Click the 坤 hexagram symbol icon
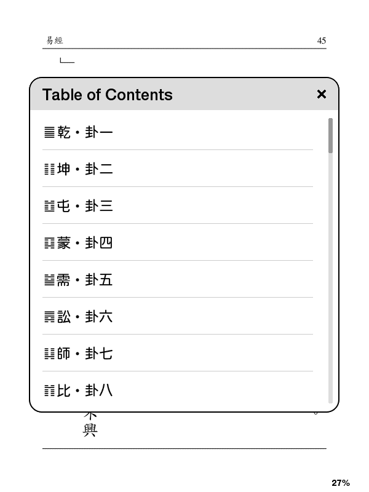369x492 pixels. click(49, 169)
